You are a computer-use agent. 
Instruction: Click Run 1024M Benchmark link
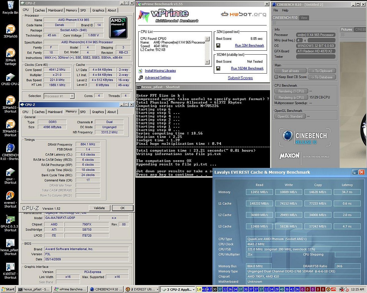247,68
